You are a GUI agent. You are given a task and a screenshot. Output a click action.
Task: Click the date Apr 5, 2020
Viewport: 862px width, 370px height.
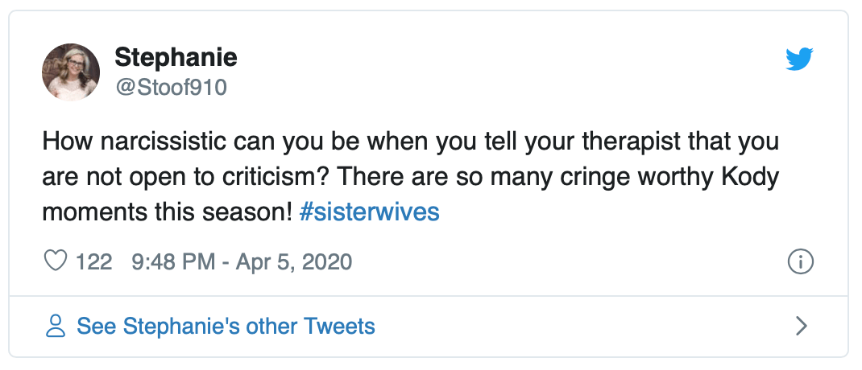click(x=293, y=261)
